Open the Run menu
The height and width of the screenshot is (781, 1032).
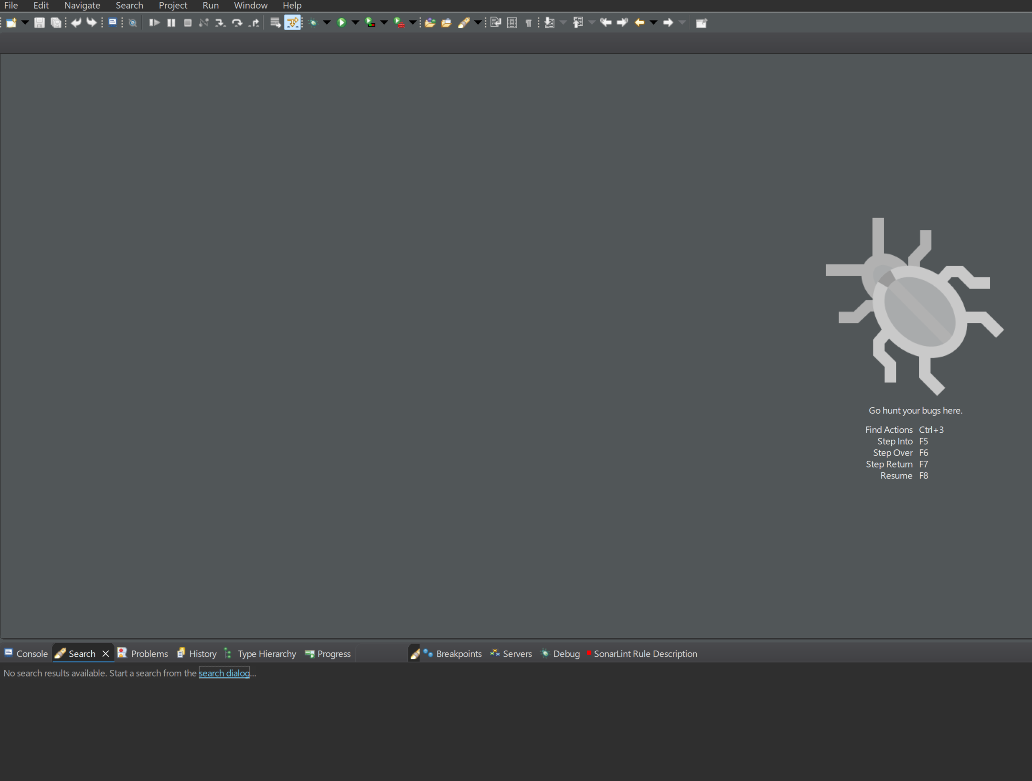click(211, 5)
